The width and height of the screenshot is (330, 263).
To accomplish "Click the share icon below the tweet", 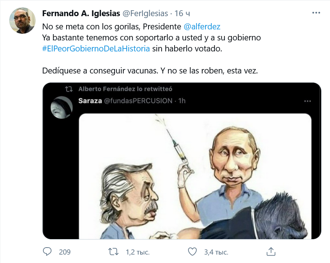I will point(270,252).
